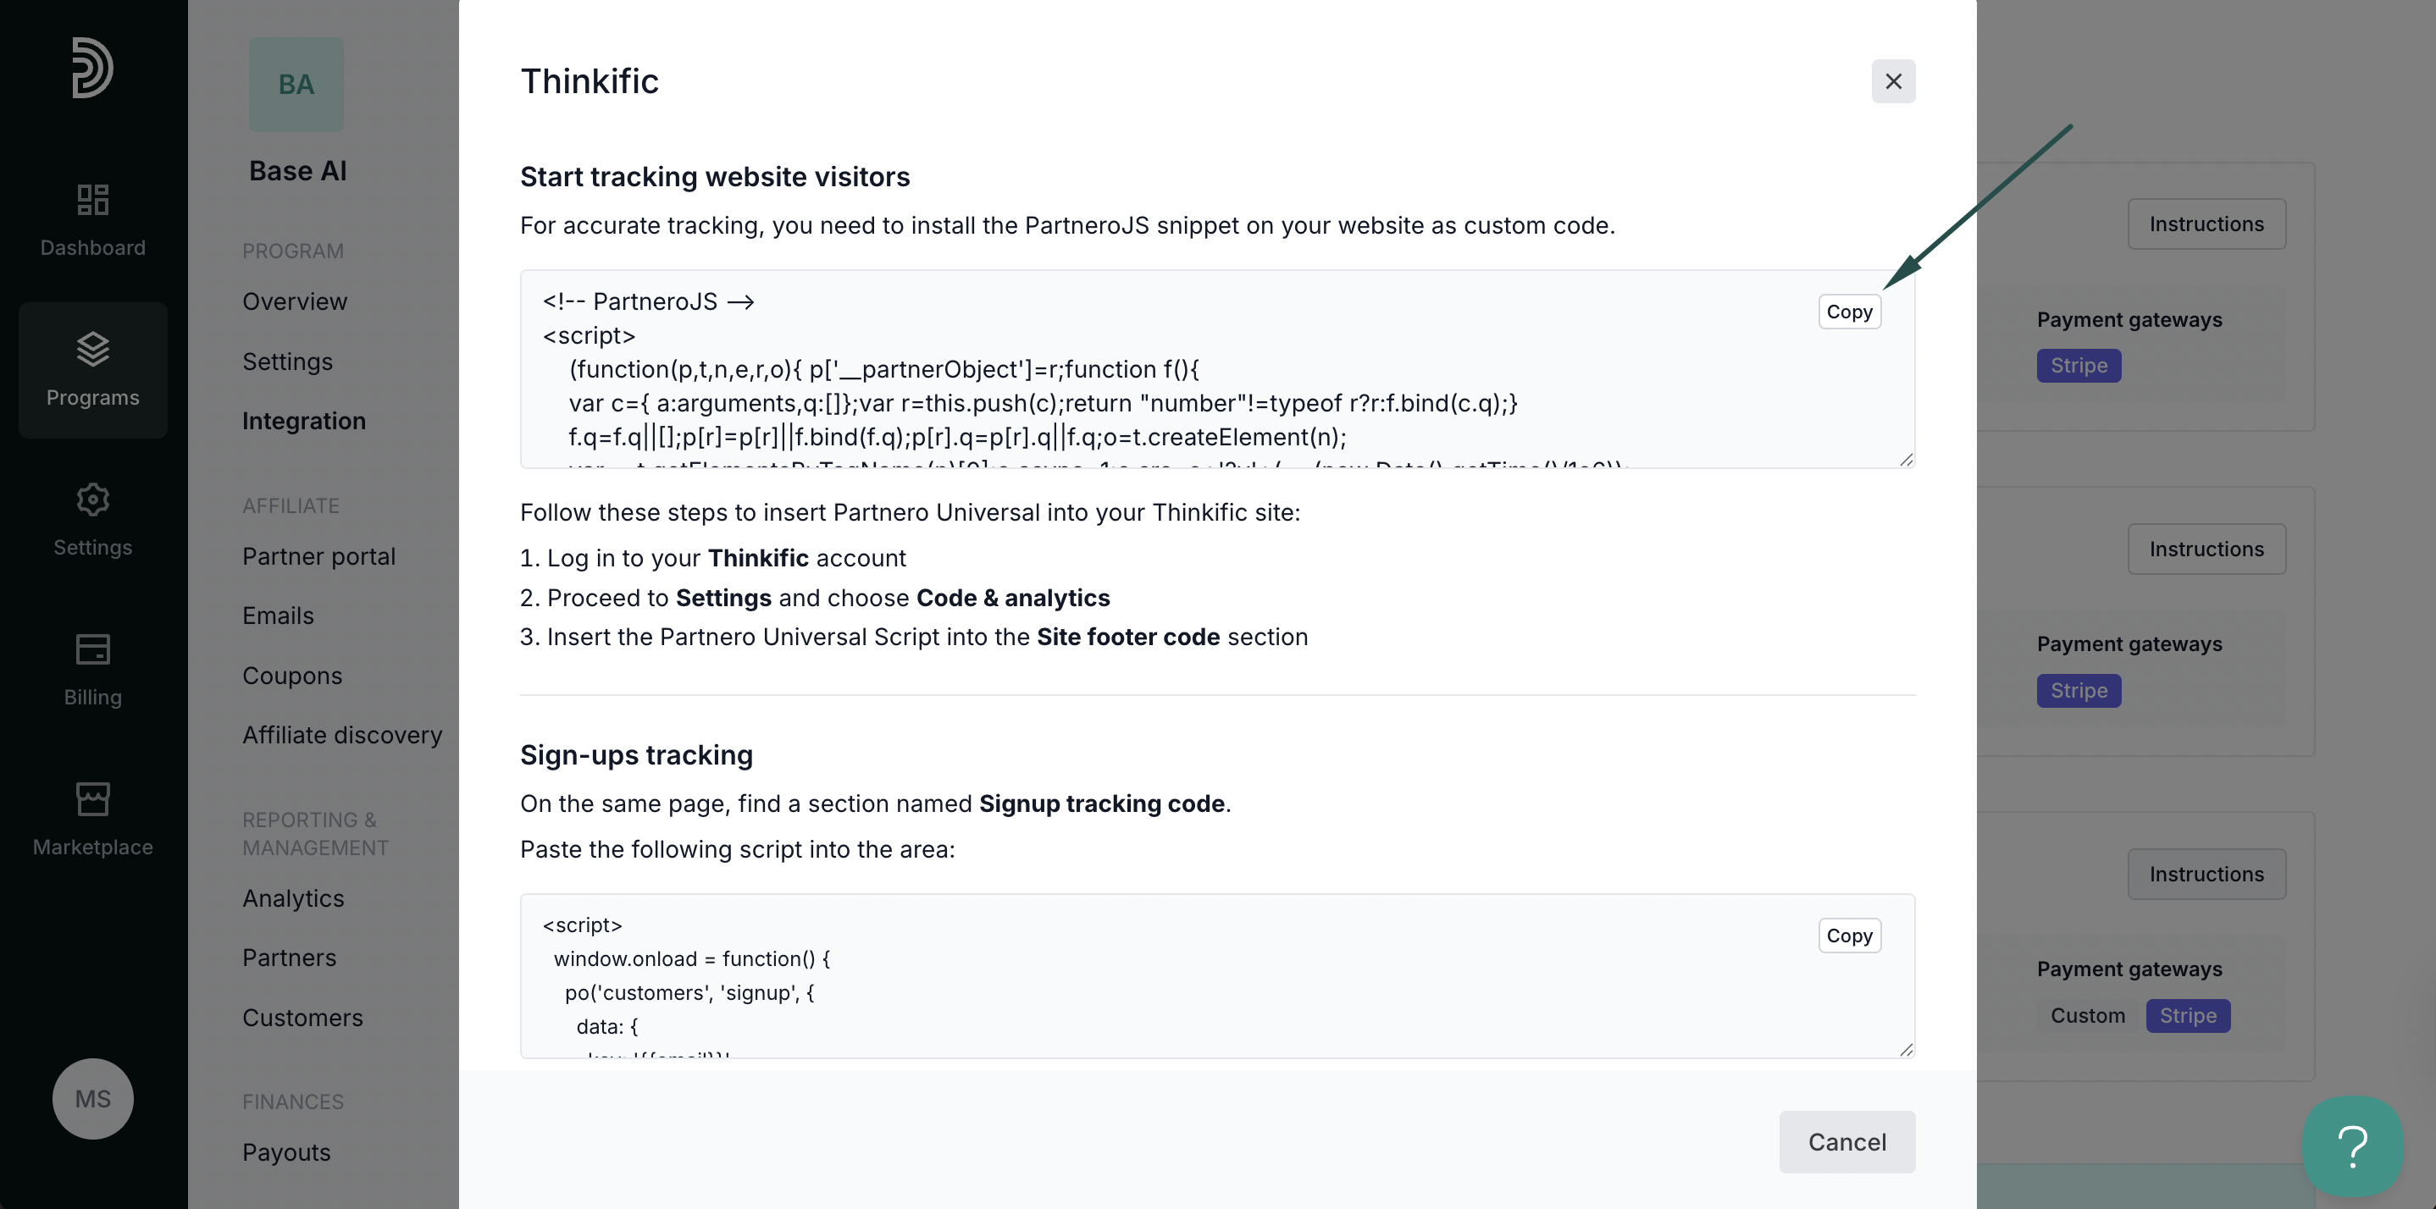
Task: Select Integration menu item
Action: 303,421
